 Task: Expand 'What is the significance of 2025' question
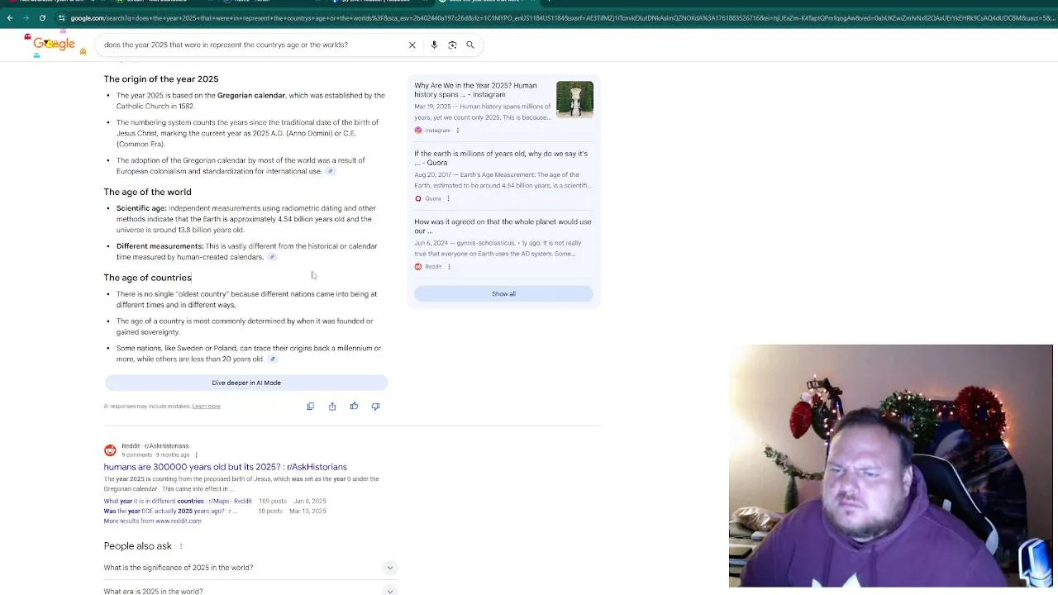click(x=250, y=568)
